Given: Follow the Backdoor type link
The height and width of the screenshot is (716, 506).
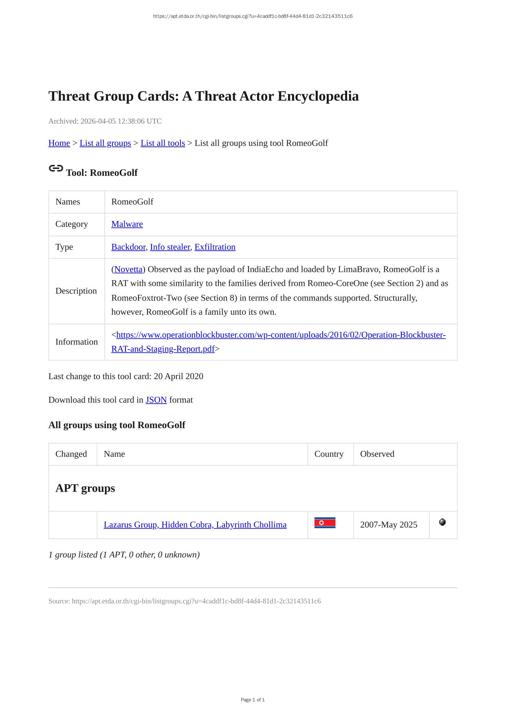Looking at the screenshot, I should point(128,247).
